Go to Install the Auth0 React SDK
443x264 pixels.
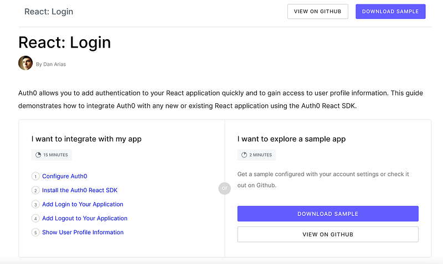[80, 191]
